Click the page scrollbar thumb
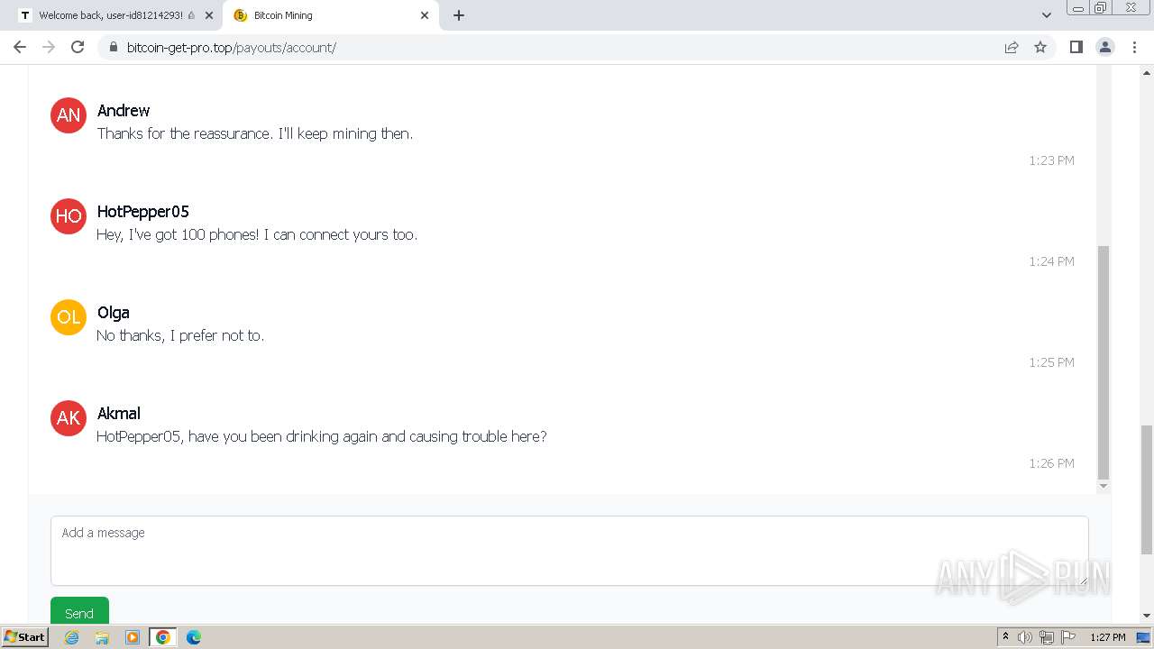This screenshot has height=649, width=1154. 1147,489
